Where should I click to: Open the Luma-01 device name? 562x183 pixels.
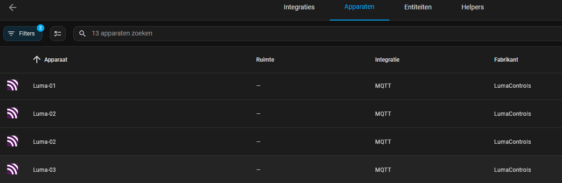(44, 86)
